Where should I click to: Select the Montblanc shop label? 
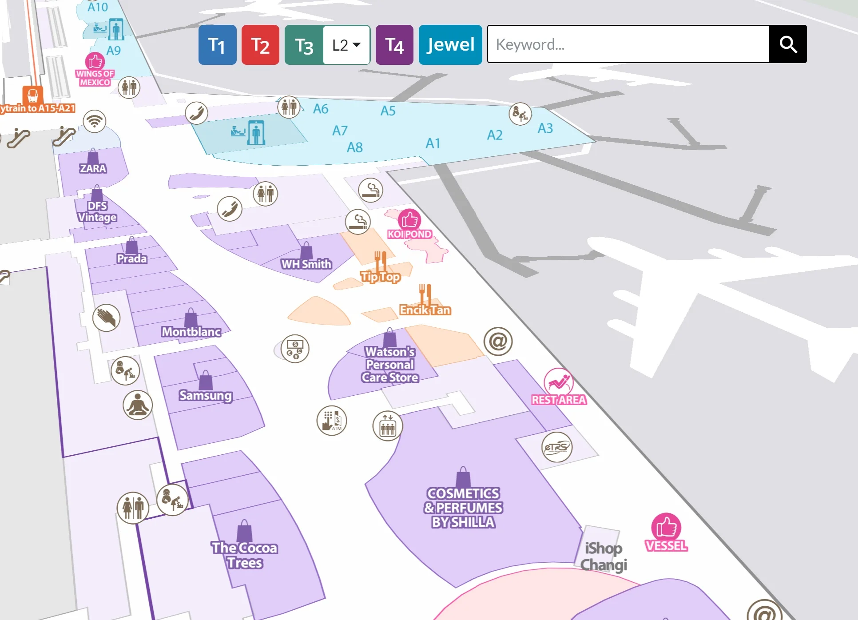click(191, 331)
